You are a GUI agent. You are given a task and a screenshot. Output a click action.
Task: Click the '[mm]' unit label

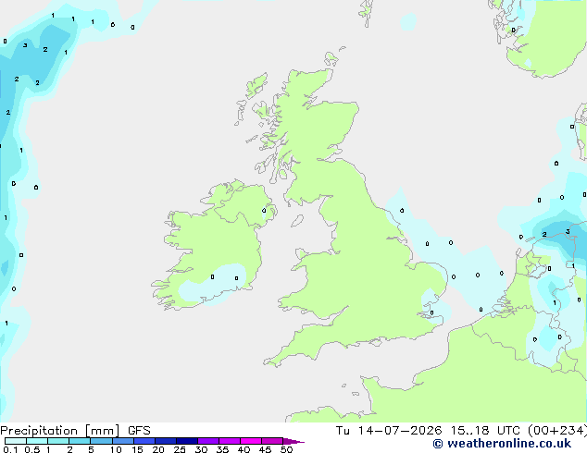pos(102,431)
